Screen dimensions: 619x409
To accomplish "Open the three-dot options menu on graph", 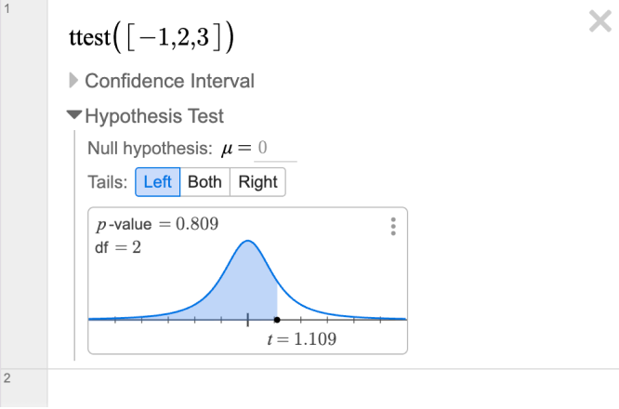I will (x=393, y=227).
